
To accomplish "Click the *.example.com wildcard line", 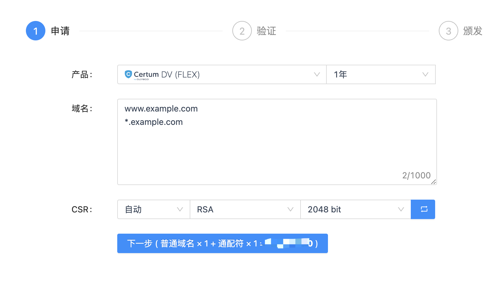I will pos(154,122).
